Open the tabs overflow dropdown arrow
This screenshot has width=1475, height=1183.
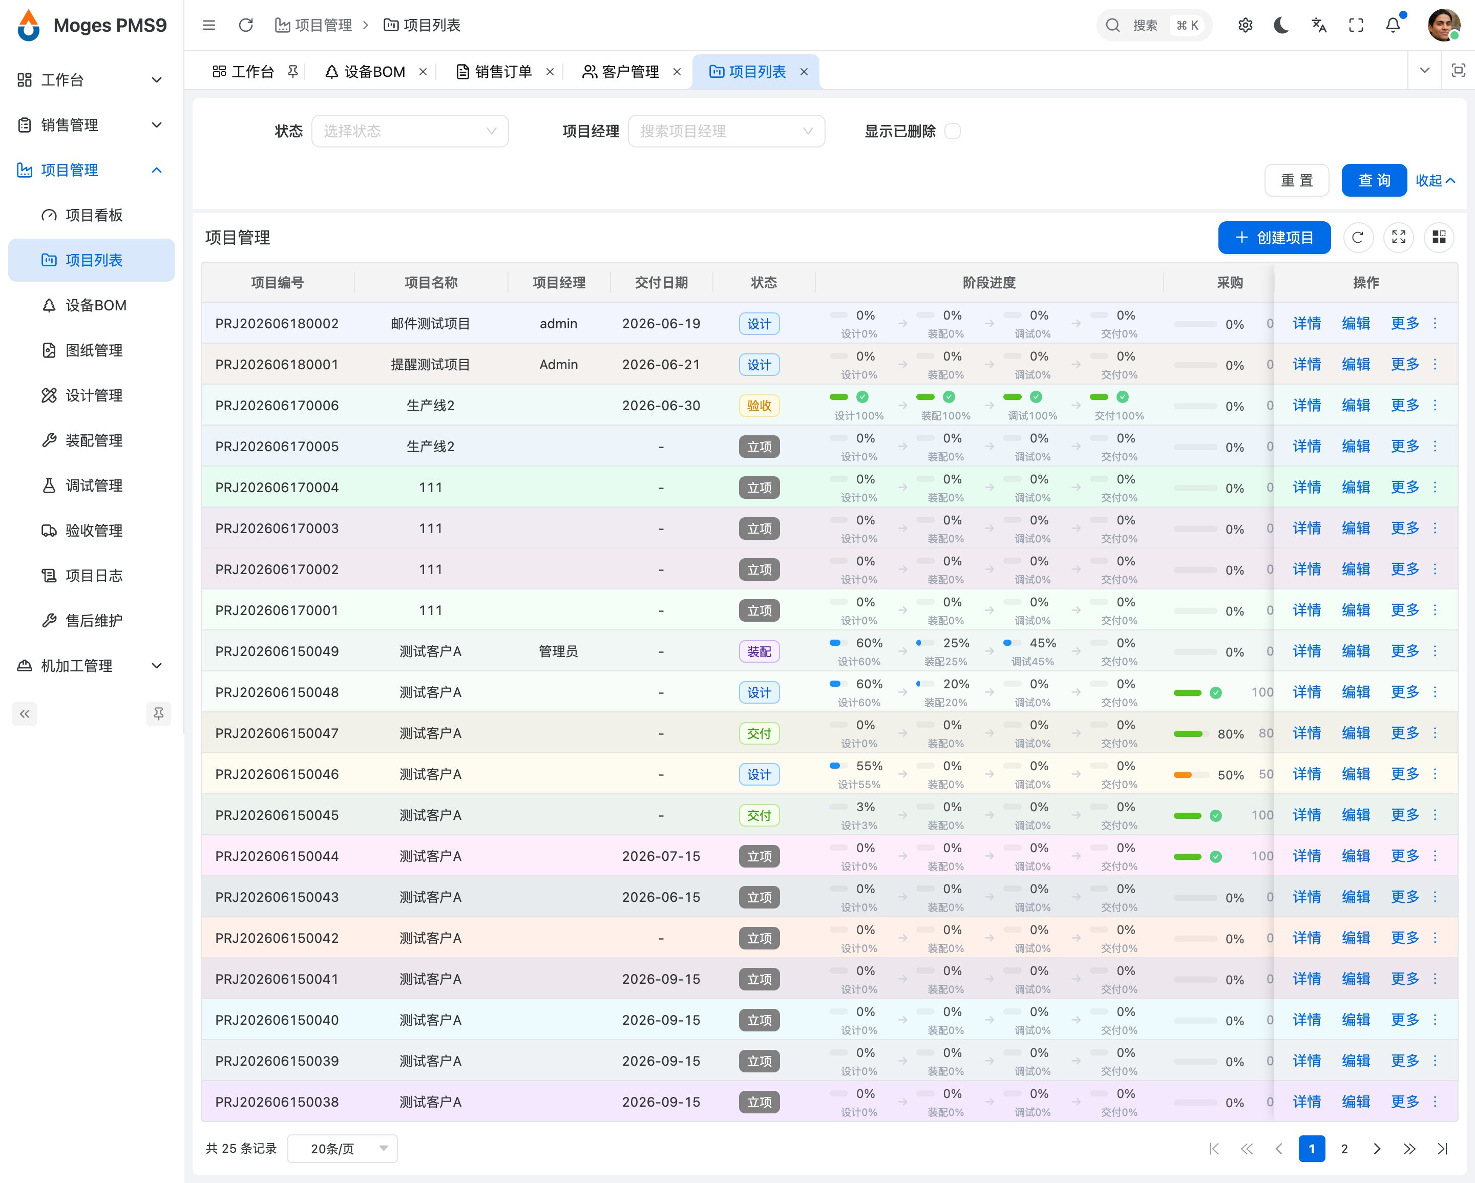click(x=1425, y=71)
